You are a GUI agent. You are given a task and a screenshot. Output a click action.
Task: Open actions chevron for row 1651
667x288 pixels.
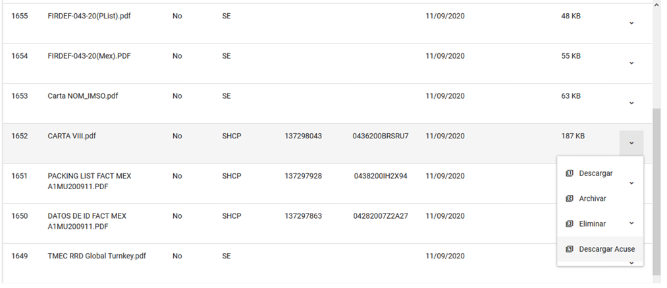click(x=631, y=183)
